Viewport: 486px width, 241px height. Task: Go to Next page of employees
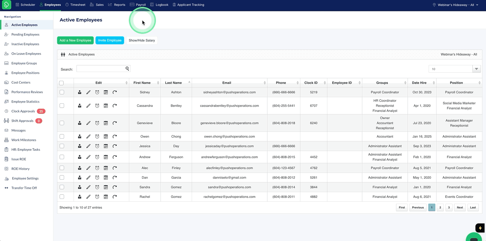pyautogui.click(x=460, y=208)
